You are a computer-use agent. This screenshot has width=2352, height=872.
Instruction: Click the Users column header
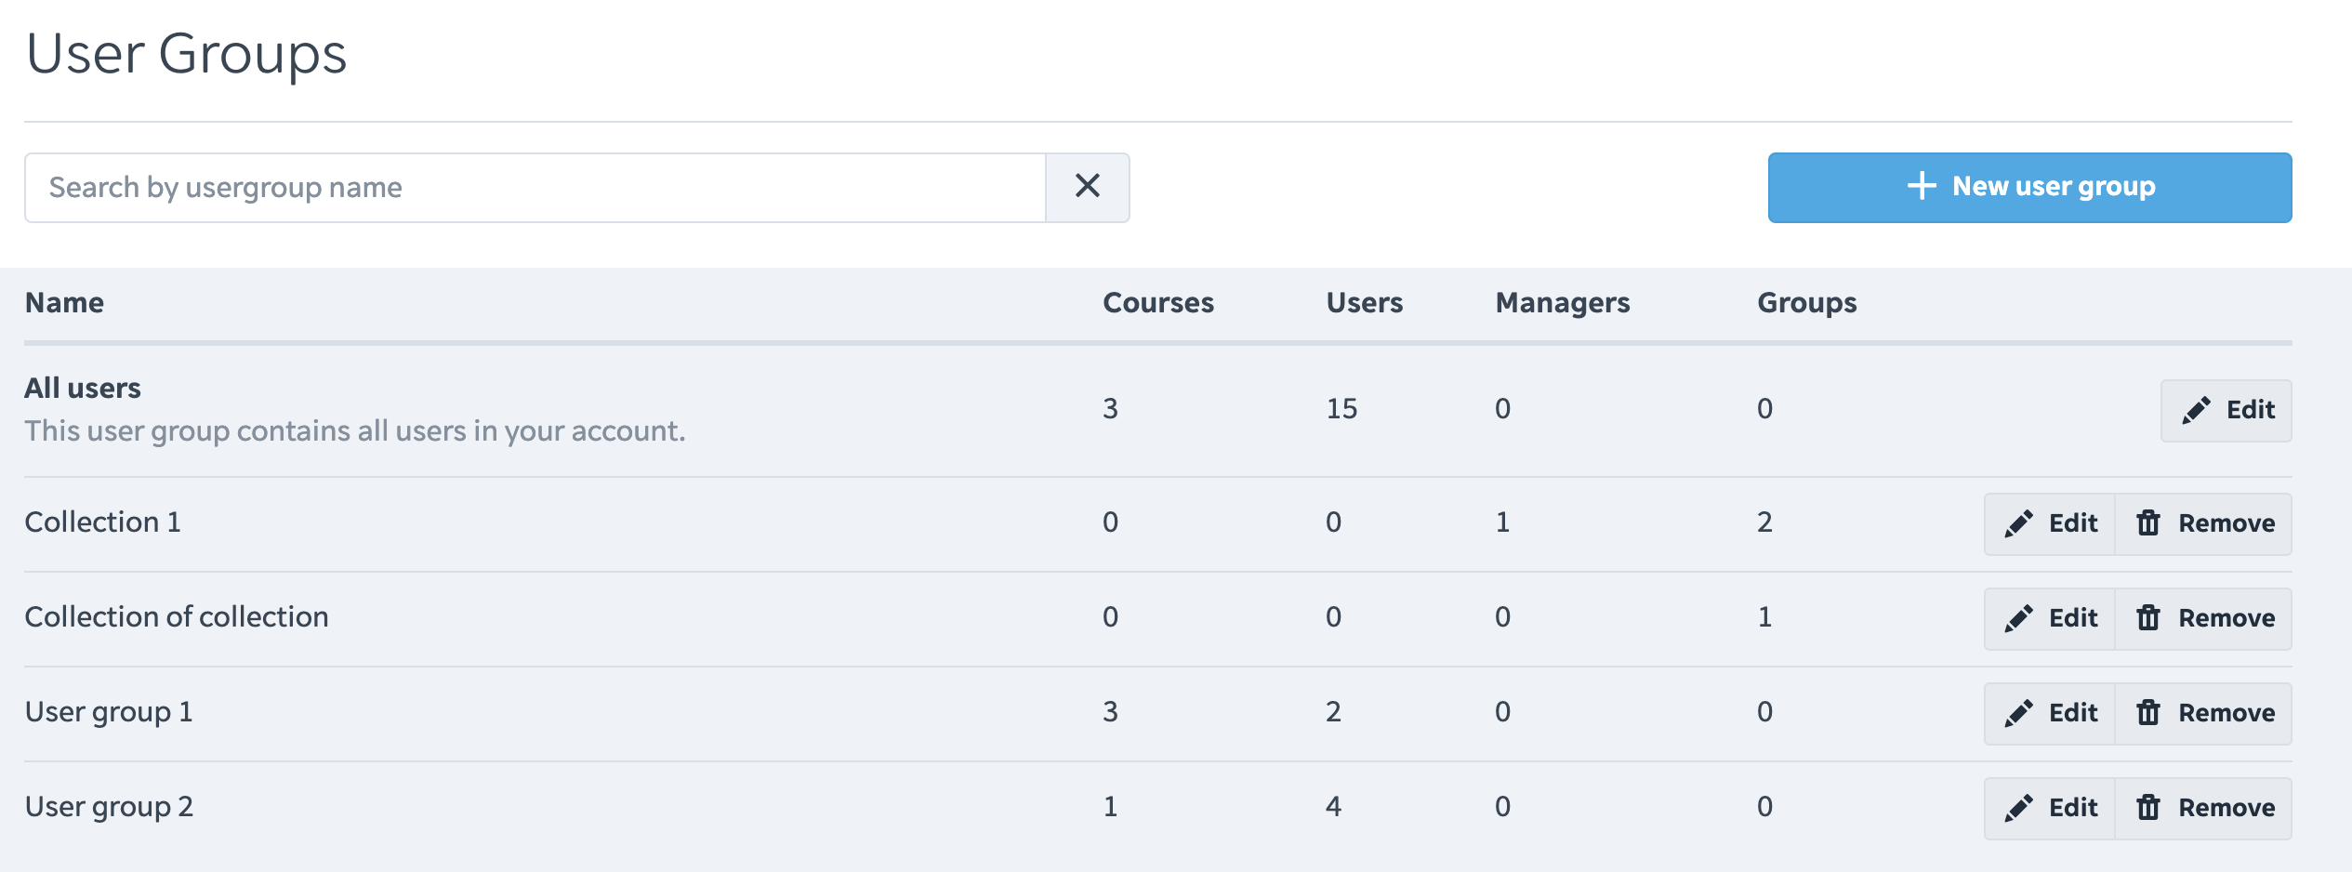coord(1365,302)
